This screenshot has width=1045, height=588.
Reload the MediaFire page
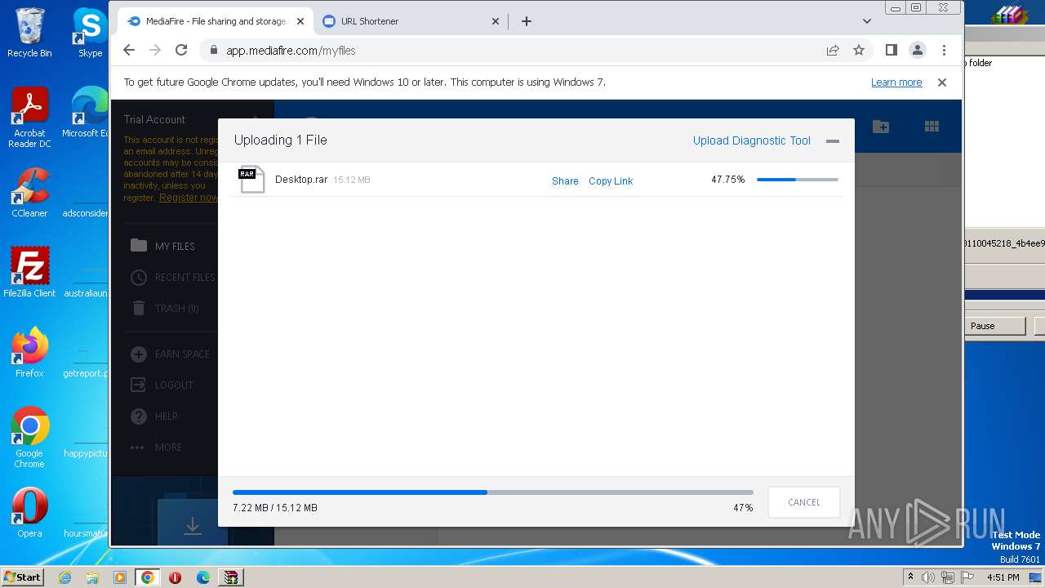(181, 50)
